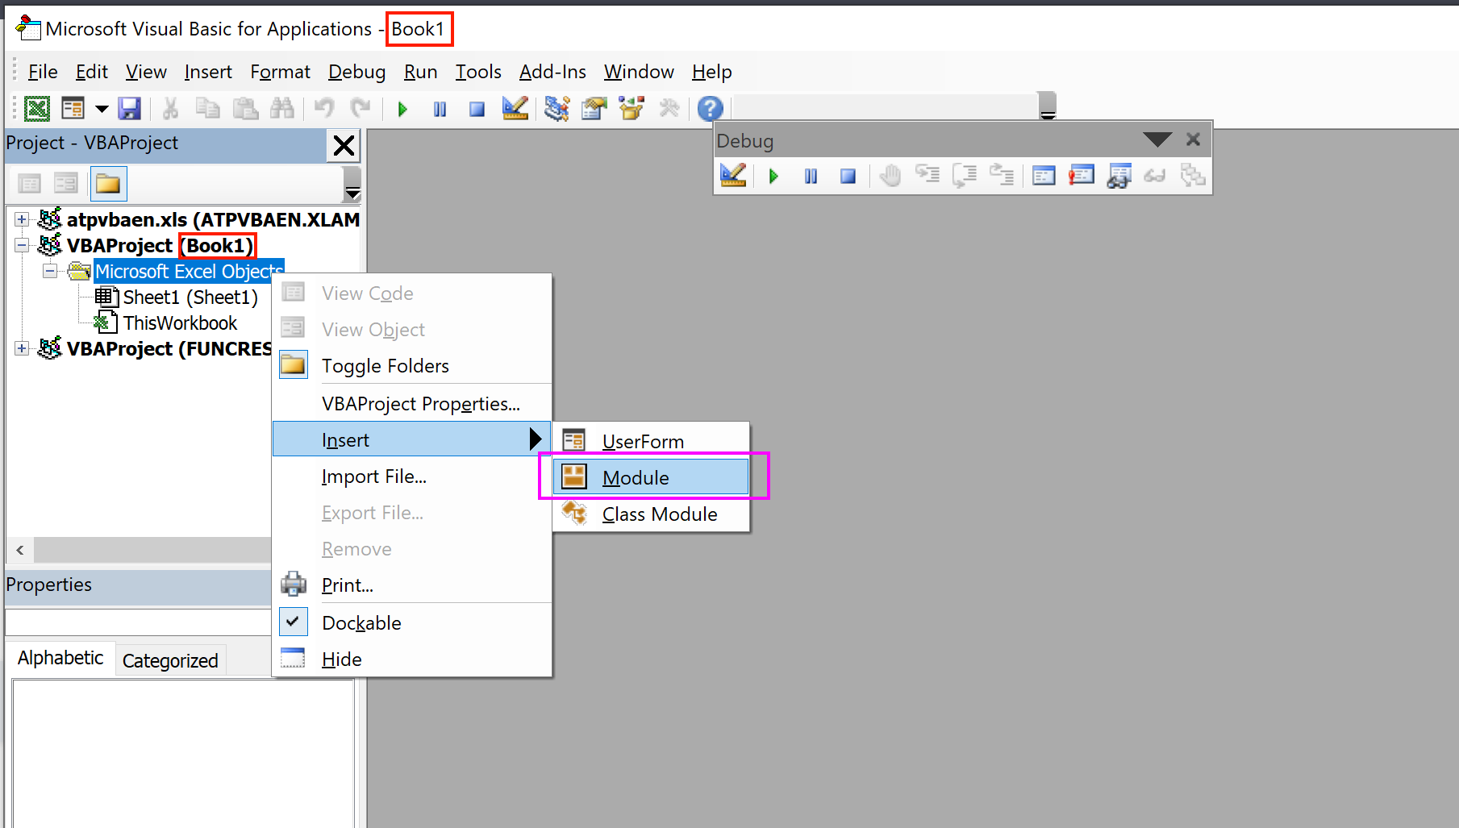Click Call Stack icon in Debug toolbar
Viewport: 1459px width, 828px height.
(1193, 175)
